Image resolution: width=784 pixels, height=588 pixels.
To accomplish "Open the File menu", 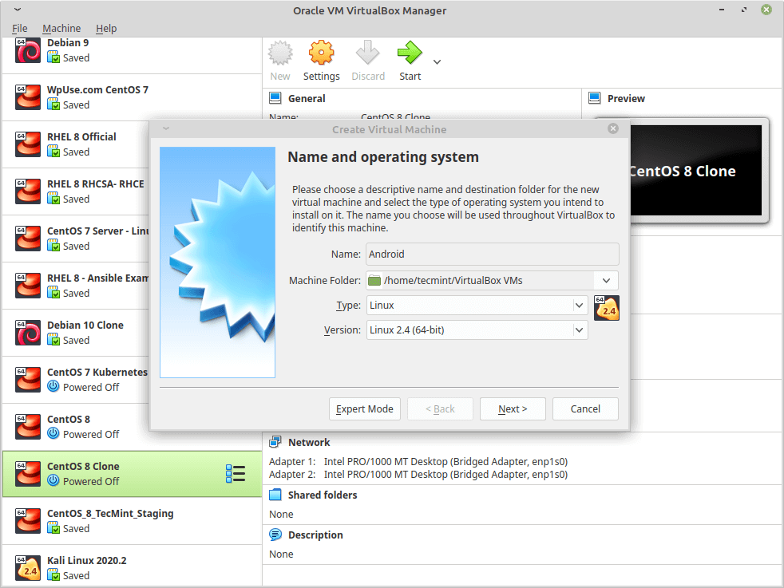I will 19,29.
